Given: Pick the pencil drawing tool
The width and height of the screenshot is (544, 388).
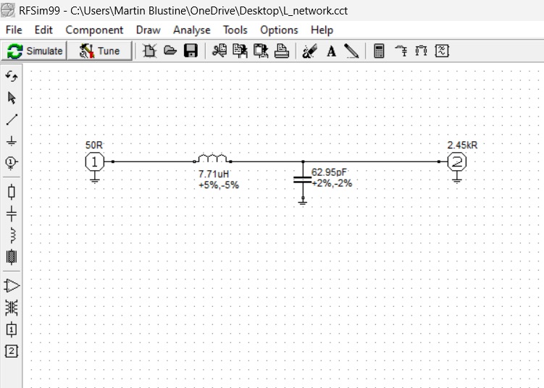Looking at the screenshot, I should click(x=351, y=51).
